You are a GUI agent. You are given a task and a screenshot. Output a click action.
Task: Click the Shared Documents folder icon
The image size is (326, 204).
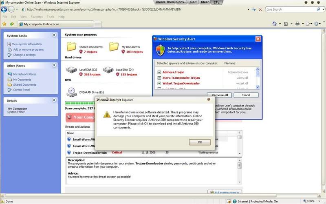click(72, 47)
